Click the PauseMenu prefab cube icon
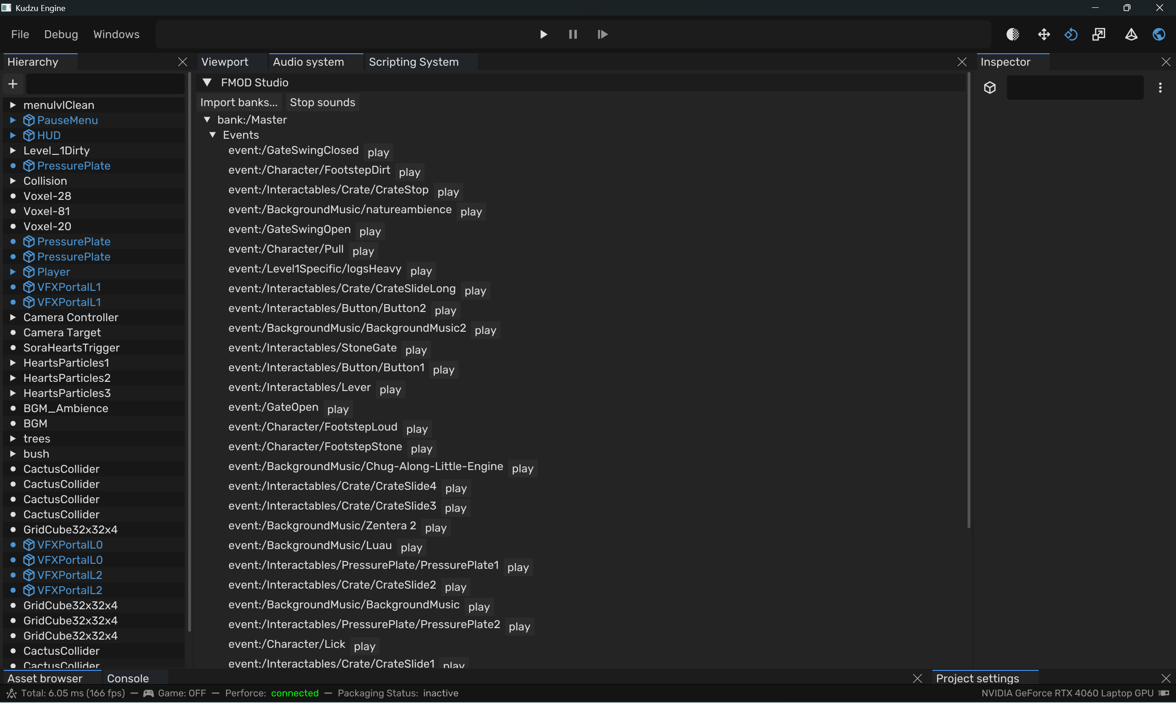The image size is (1176, 703). (x=29, y=120)
